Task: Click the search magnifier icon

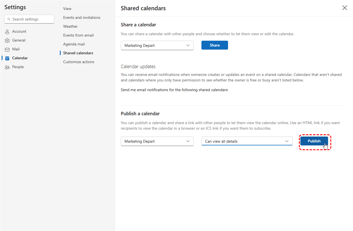Action: [9, 19]
